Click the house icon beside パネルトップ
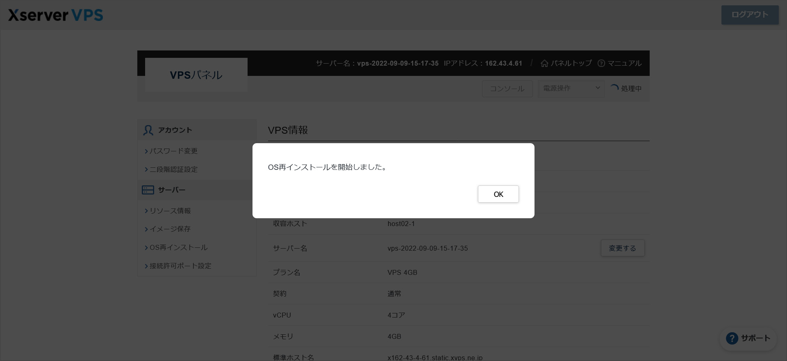This screenshot has width=787, height=361. point(544,63)
